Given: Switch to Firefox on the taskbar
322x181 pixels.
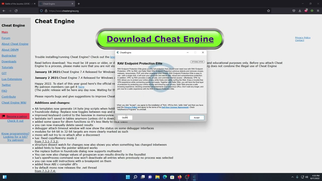Looking at the screenshot, I should [x=180, y=177].
